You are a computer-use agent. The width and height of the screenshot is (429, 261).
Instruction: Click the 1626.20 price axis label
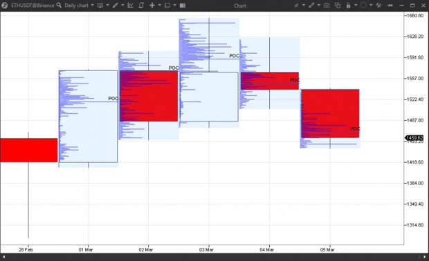(x=414, y=37)
